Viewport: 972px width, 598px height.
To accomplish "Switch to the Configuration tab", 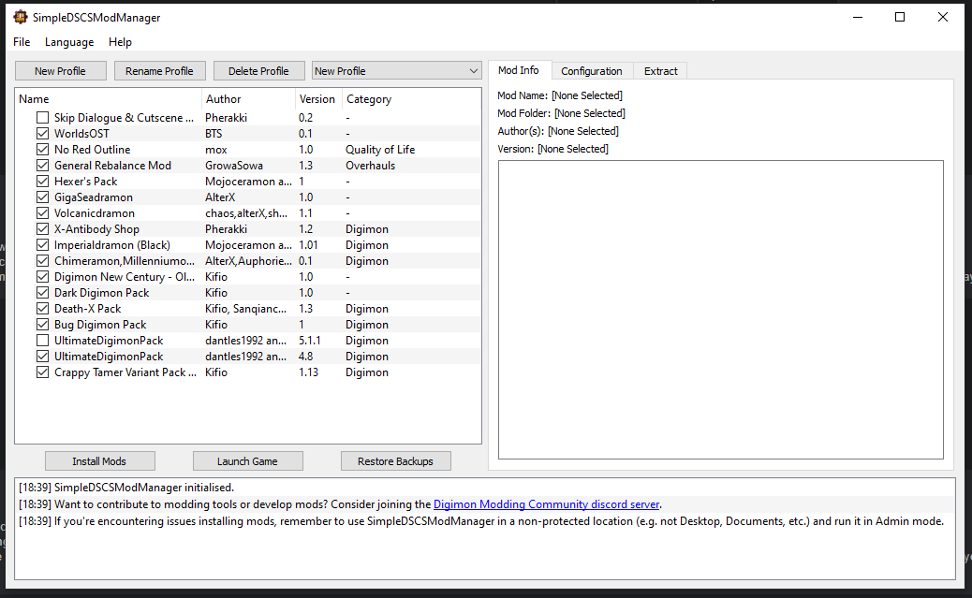I will click(x=592, y=70).
